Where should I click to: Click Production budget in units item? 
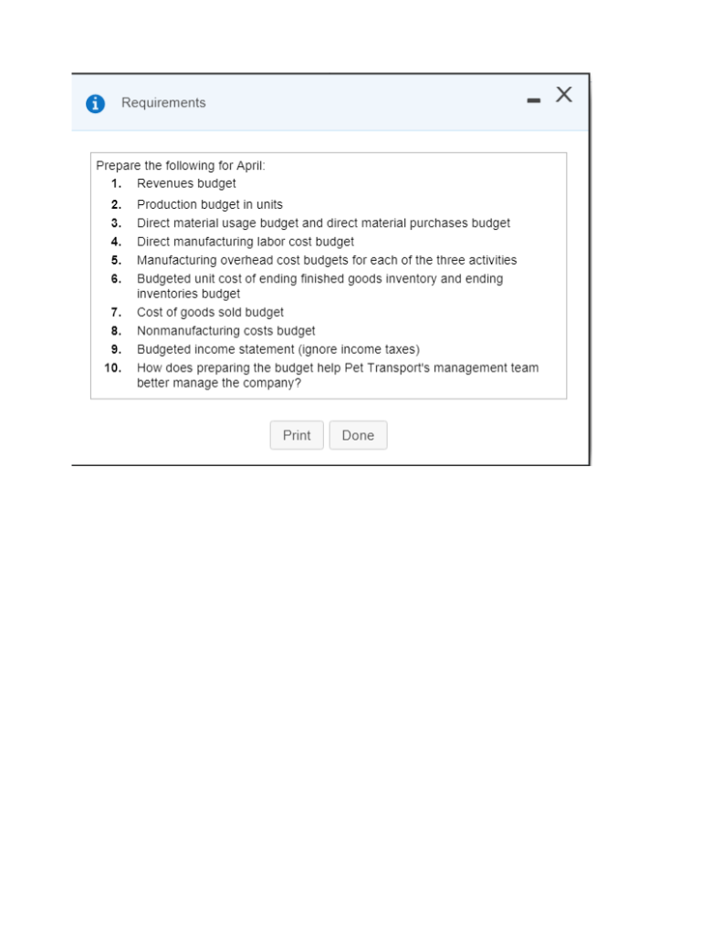click(210, 204)
